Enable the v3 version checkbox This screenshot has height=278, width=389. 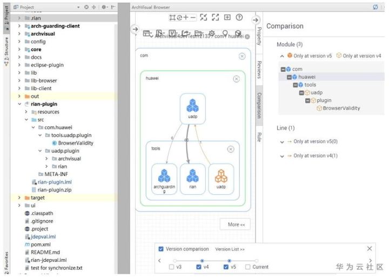[171, 267]
